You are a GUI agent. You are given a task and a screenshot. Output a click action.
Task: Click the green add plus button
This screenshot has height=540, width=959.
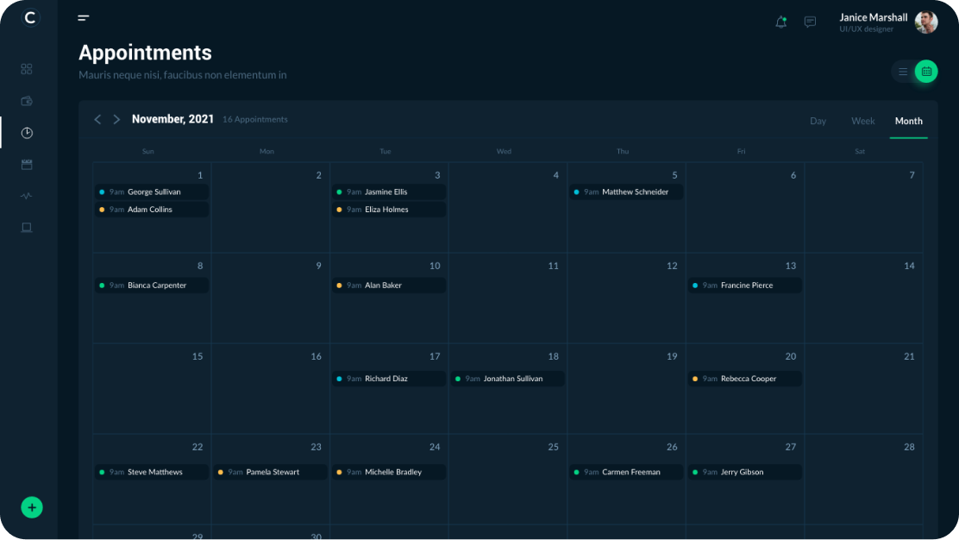pos(32,507)
